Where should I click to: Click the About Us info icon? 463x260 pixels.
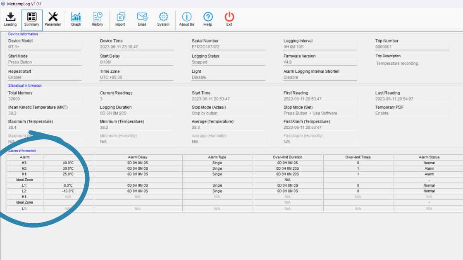coord(186,19)
